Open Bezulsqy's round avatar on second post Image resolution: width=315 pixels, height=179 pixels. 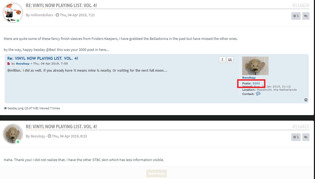click(x=13, y=134)
